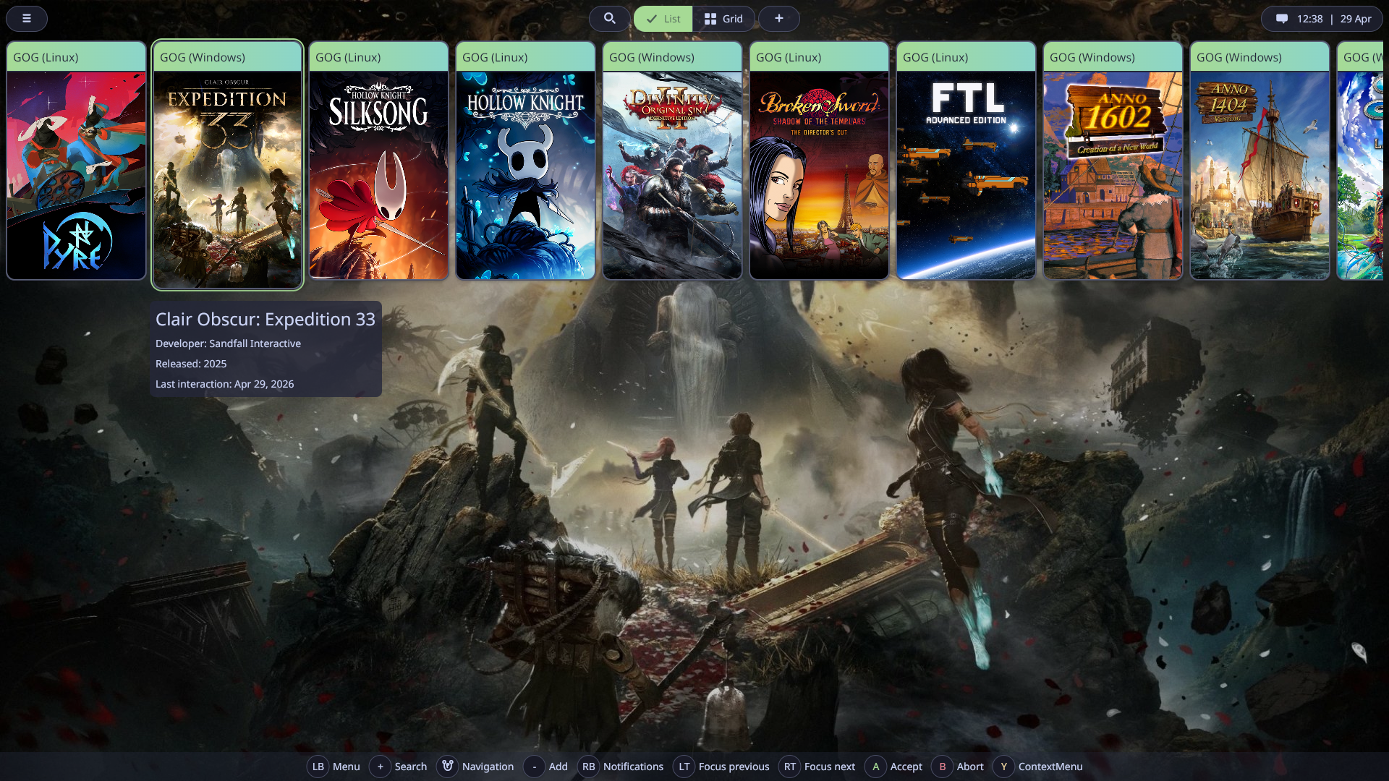Click the Navigation gamepad icon
Viewport: 1389px width, 781px height.
point(448,767)
